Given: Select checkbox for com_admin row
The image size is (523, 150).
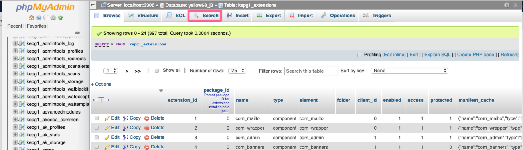Looking at the screenshot, I should pyautogui.click(x=97, y=138).
